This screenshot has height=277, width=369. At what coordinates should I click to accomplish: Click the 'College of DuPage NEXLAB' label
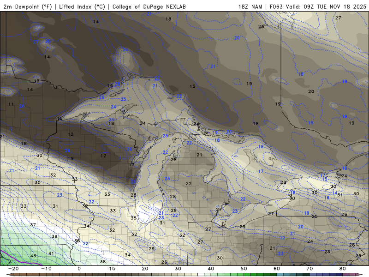[x=149, y=6]
